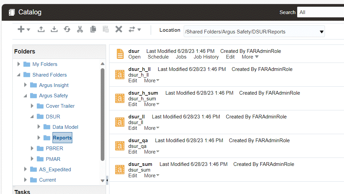Click the folder tree scroll down arrow
Viewport: 344px width, 194px height.
(x=102, y=181)
